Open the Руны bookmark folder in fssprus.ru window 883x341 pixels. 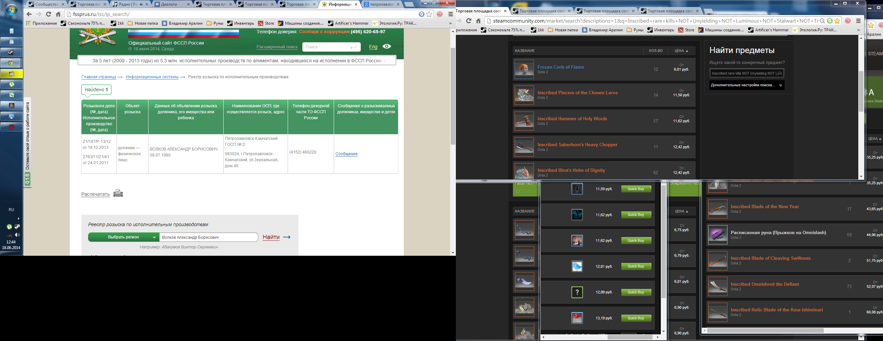pos(215,23)
